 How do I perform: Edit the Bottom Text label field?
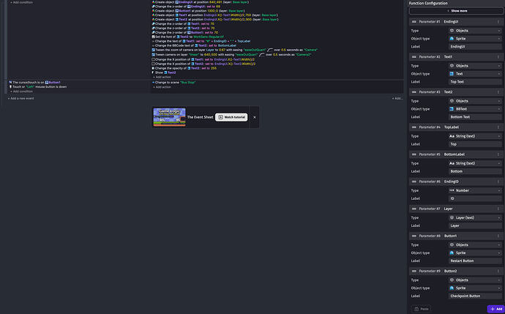[475, 117]
